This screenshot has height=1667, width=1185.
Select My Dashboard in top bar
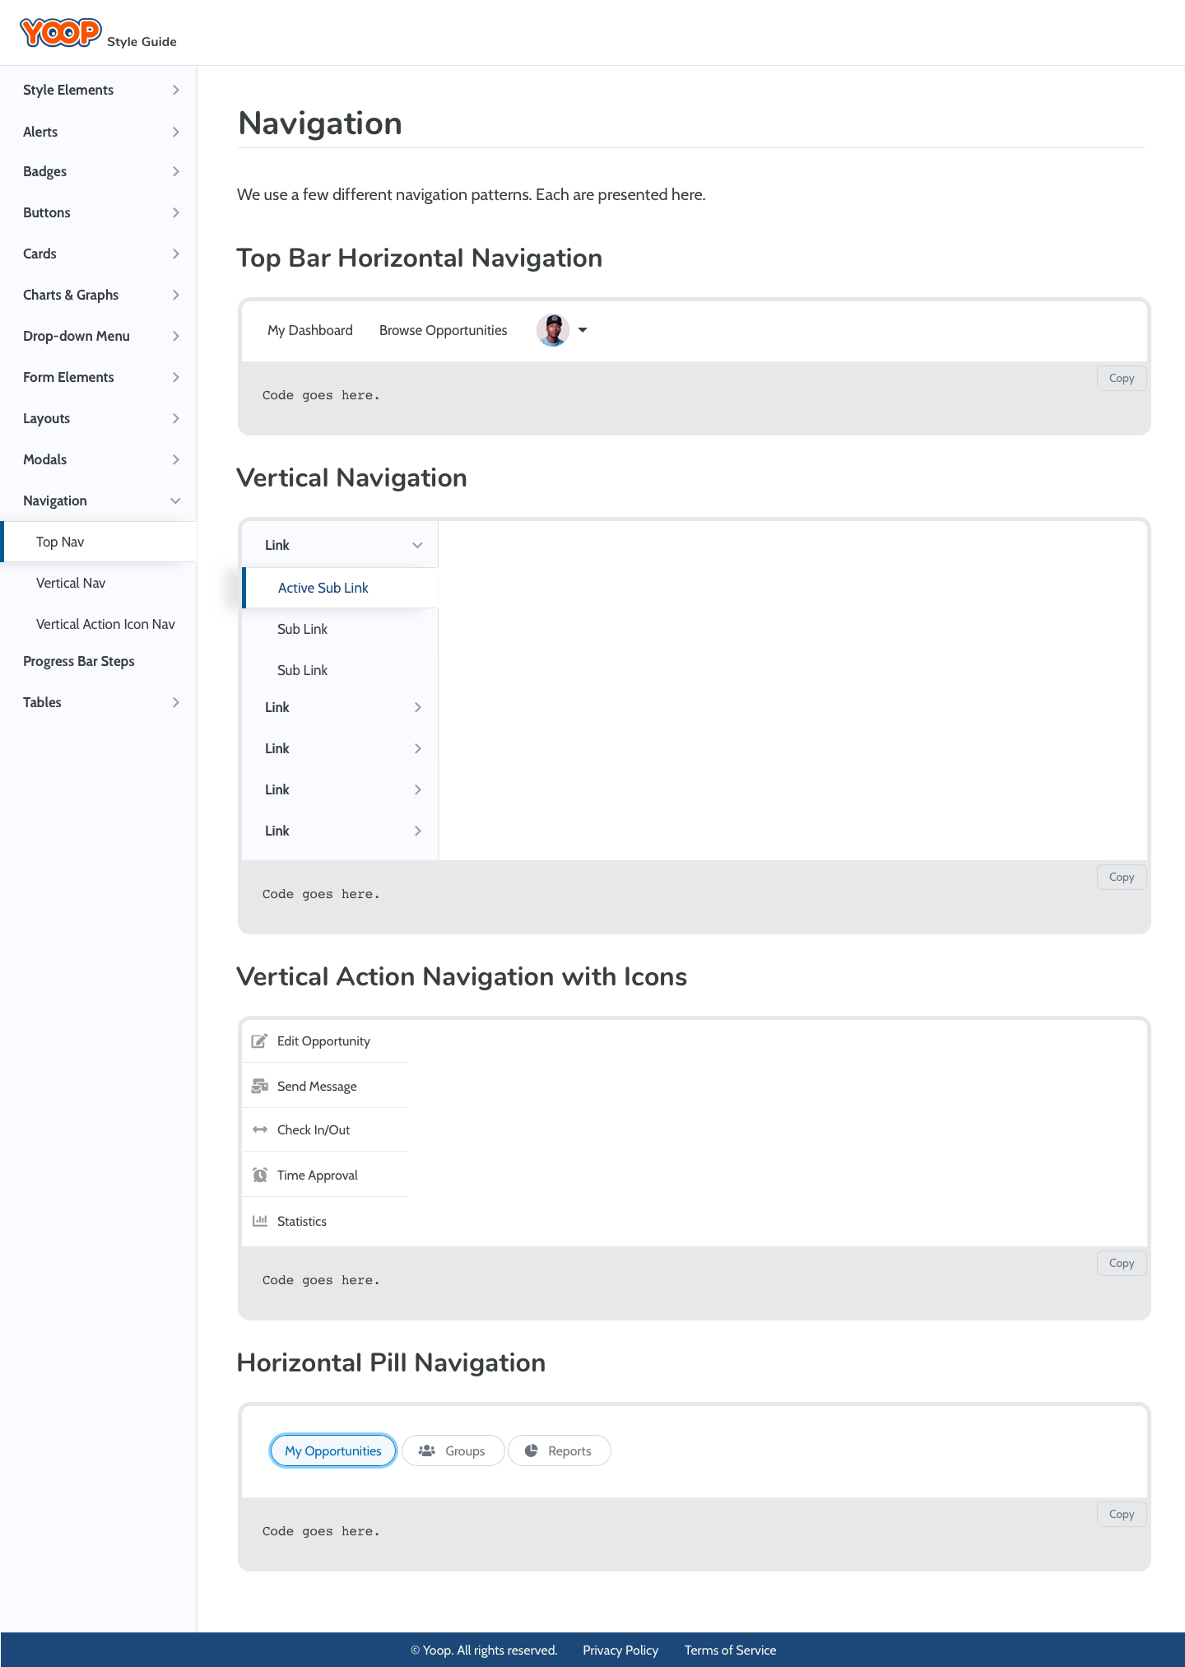tap(310, 330)
